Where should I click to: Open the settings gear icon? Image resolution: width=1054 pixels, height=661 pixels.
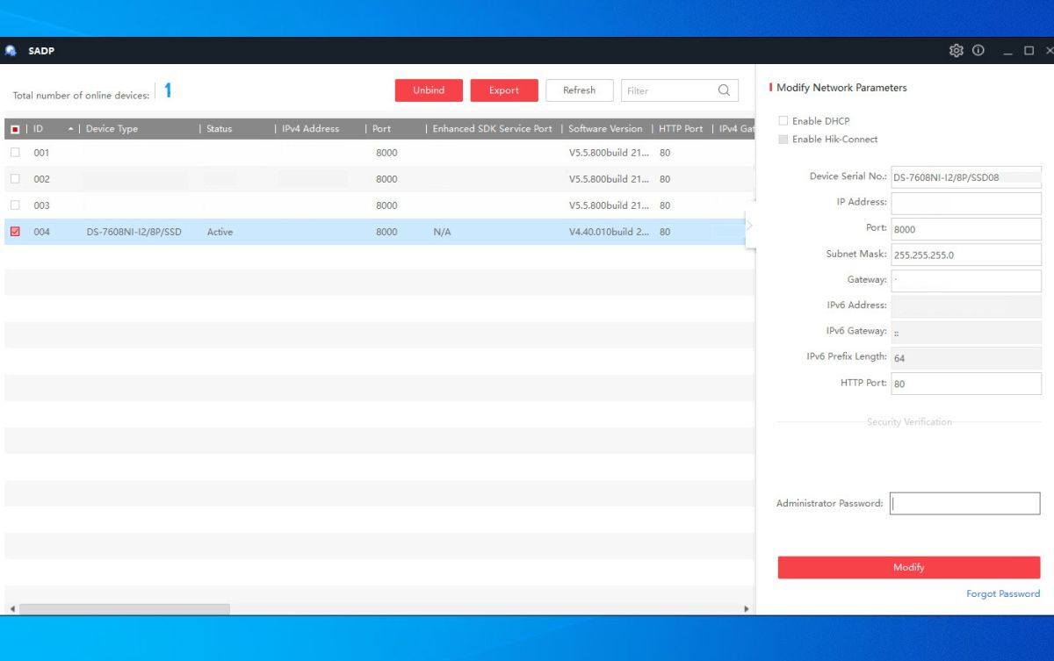click(x=957, y=51)
